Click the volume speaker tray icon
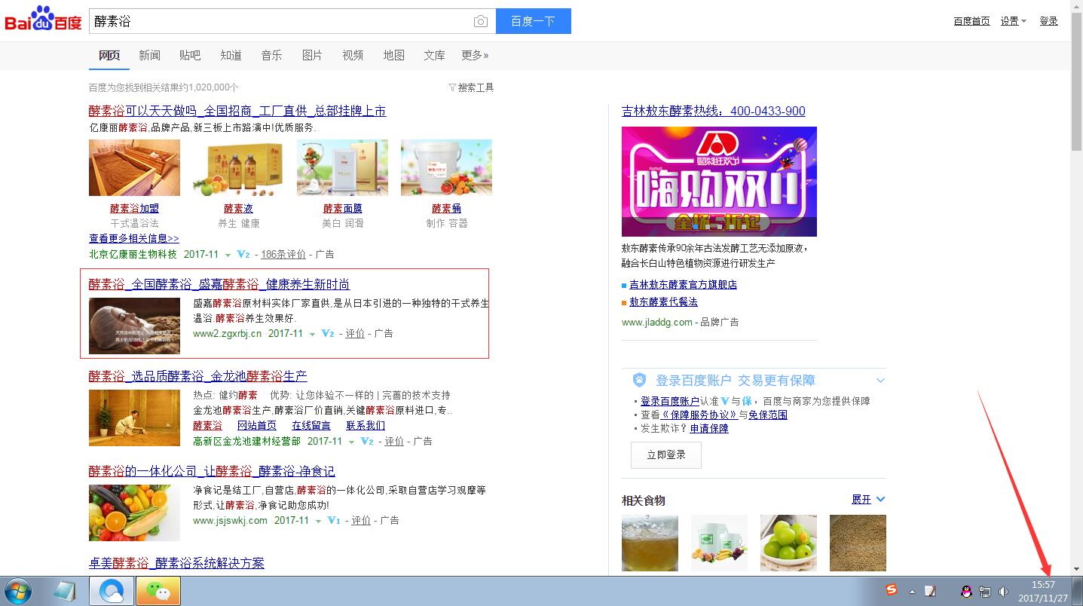Screen dimensions: 1083x606 pyautogui.click(x=1003, y=592)
